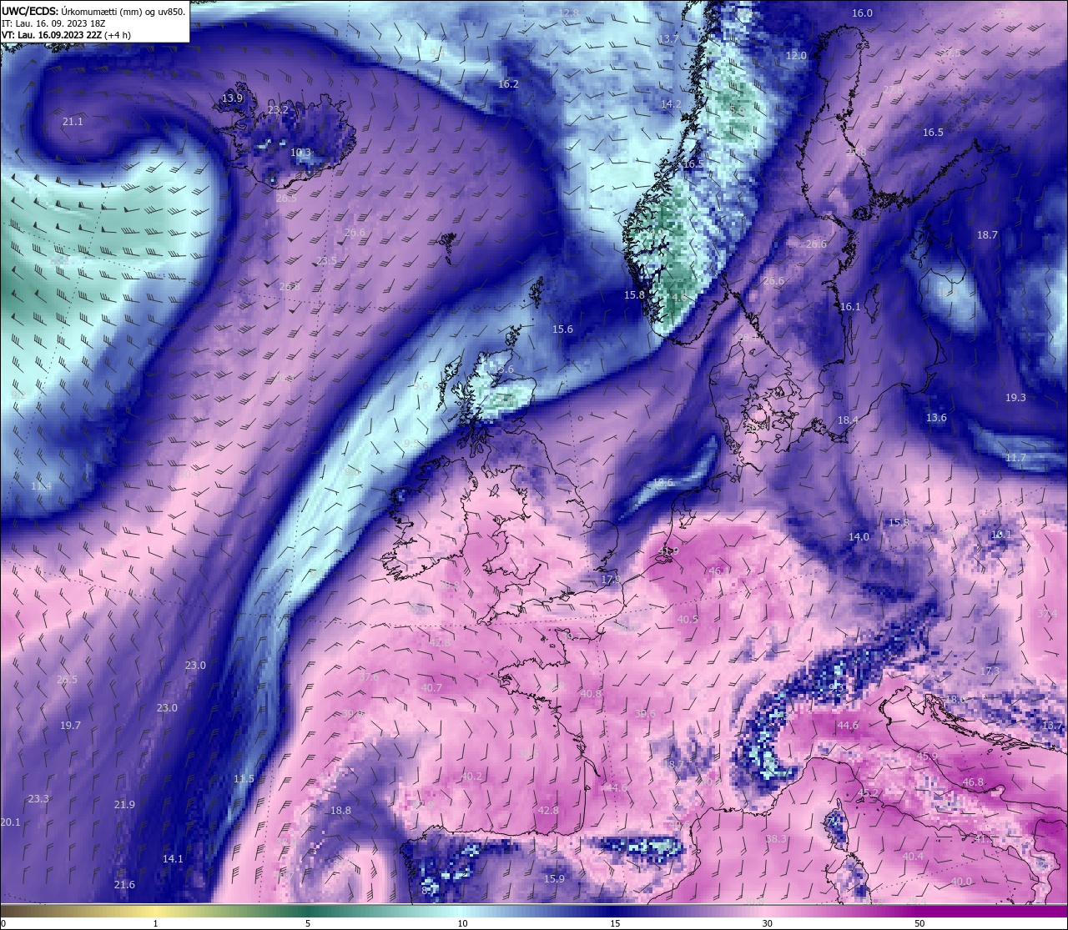Select the 45.9 value over northern Italy
Image resolution: width=1068 pixels, height=930 pixels.
click(927, 757)
